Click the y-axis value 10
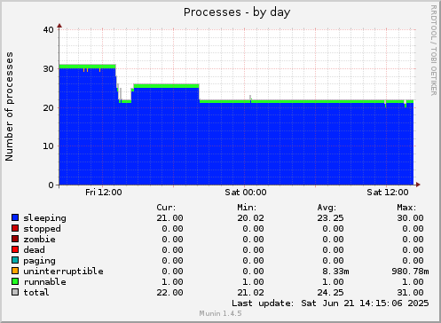Screen dimensions: 441x323 pyautogui.click(x=48, y=146)
